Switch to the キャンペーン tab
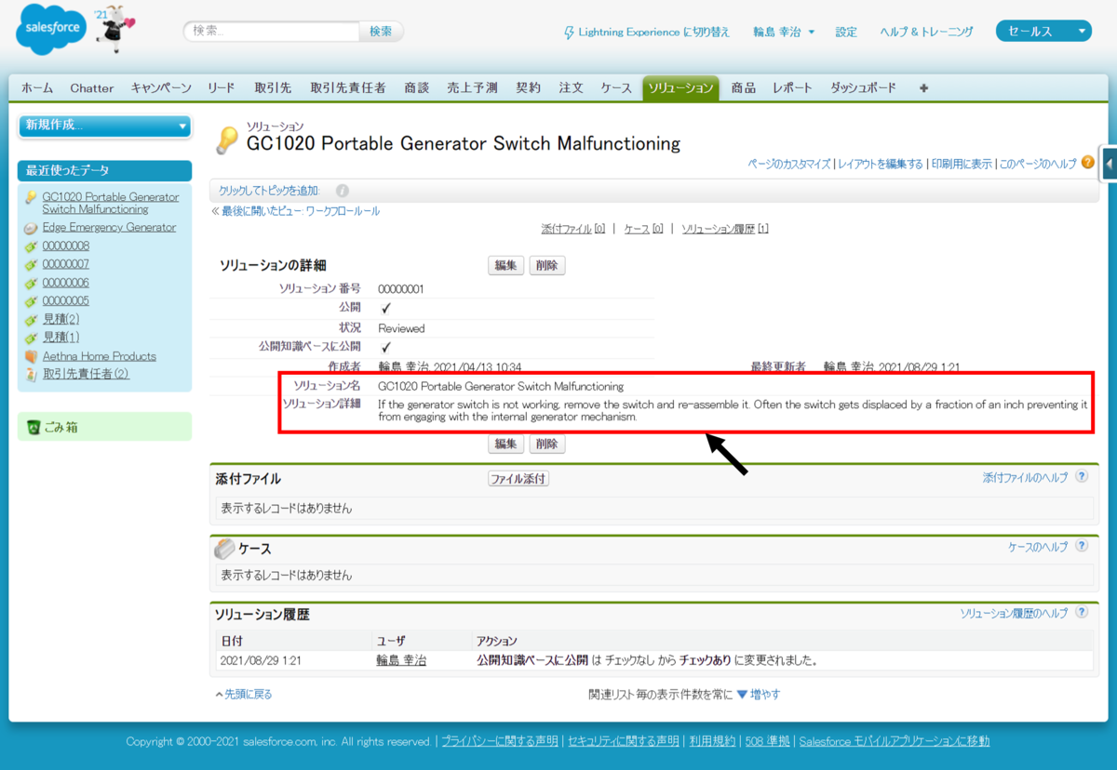Viewport: 1117px width, 770px height. (161, 87)
